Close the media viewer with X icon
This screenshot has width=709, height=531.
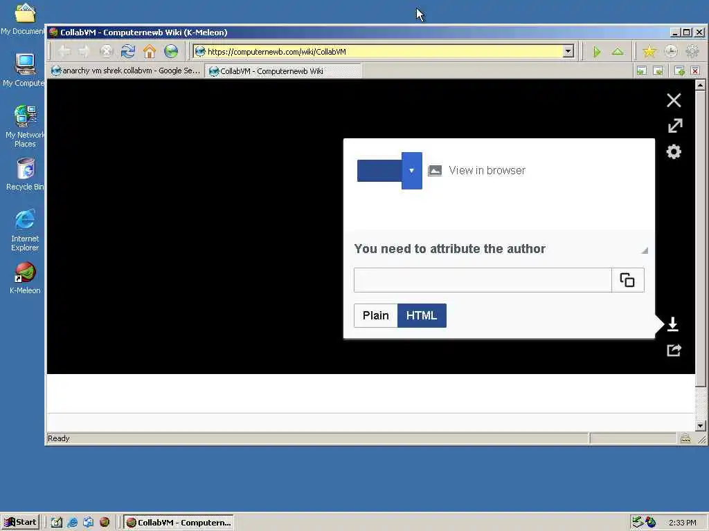(x=674, y=100)
